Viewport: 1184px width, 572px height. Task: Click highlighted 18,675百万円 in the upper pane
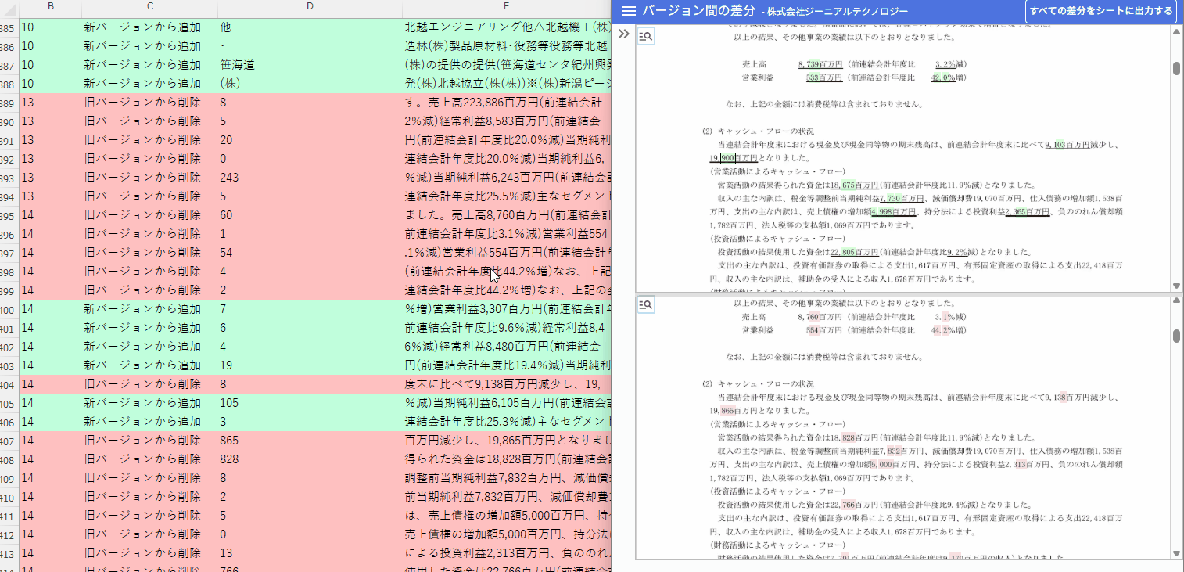(x=854, y=185)
